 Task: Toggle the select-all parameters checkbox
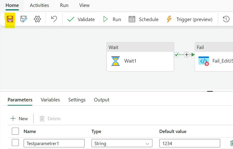[x=15, y=131]
